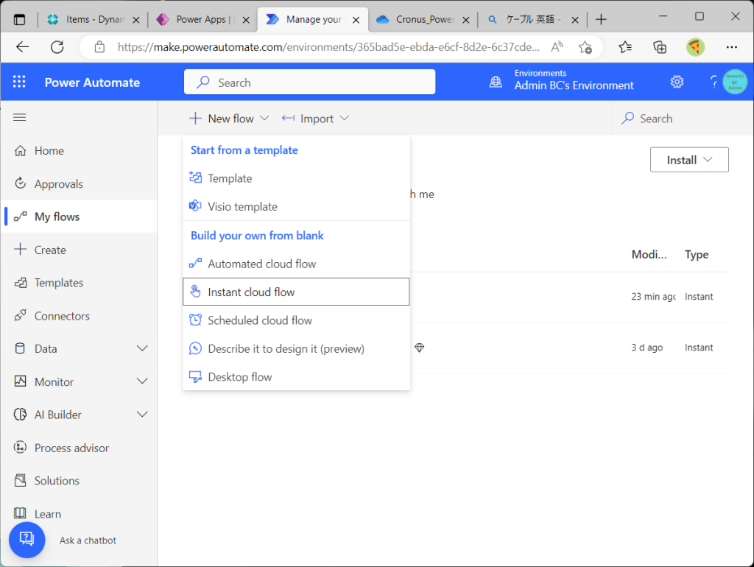754x567 pixels.
Task: Open the browser Favorites list icon
Action: (625, 46)
